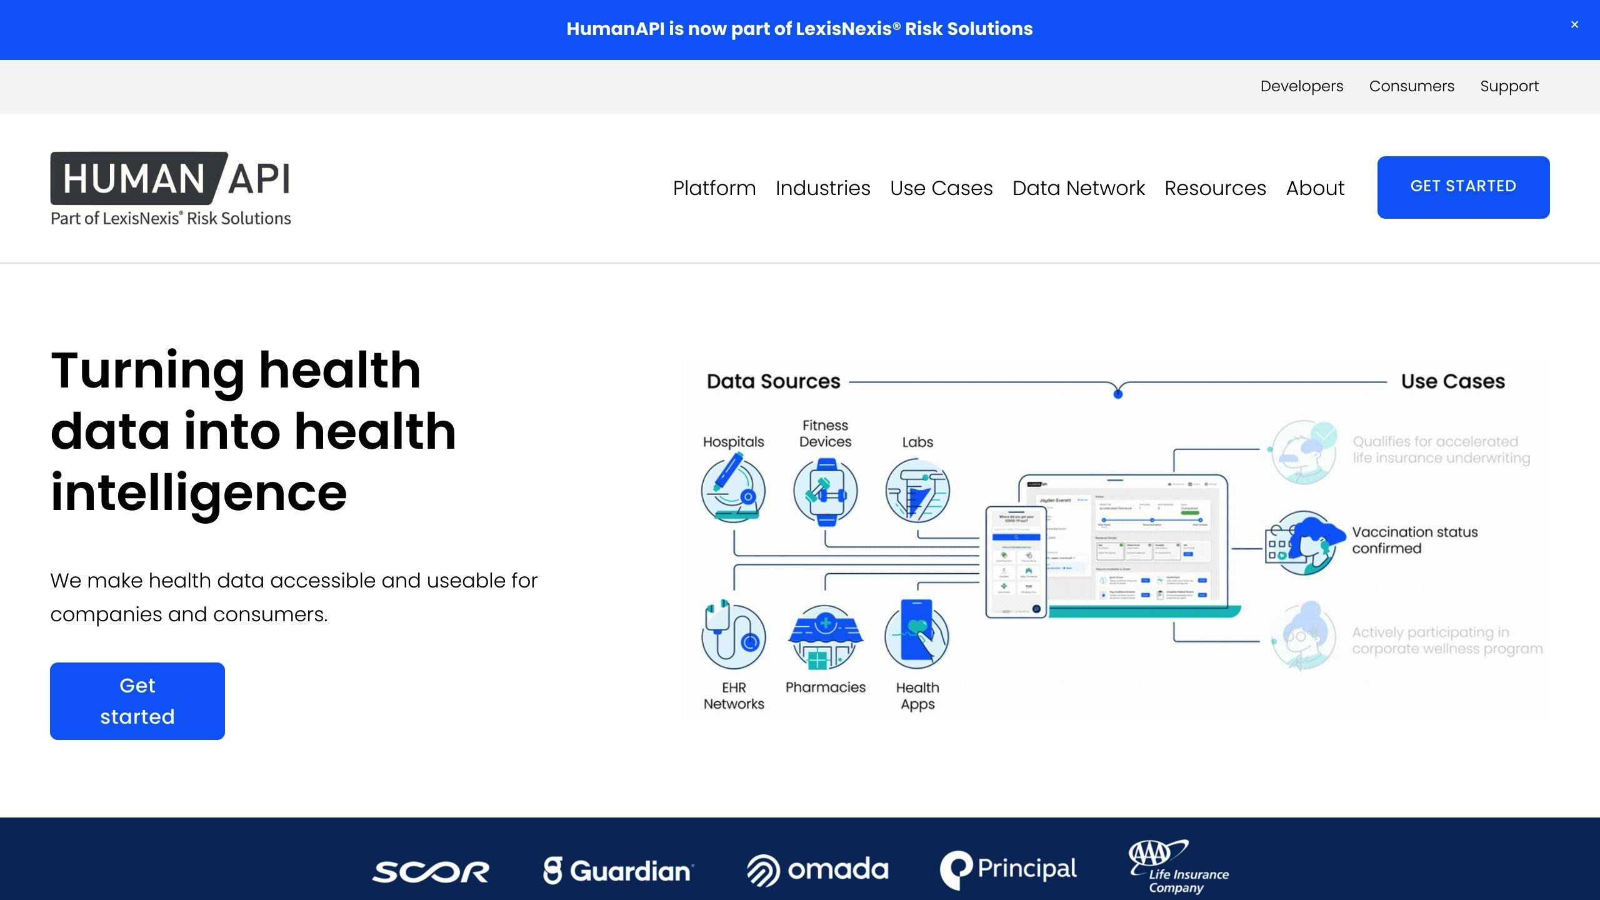
Task: Click 'Vaccination status confirmed' text
Action: click(1415, 540)
